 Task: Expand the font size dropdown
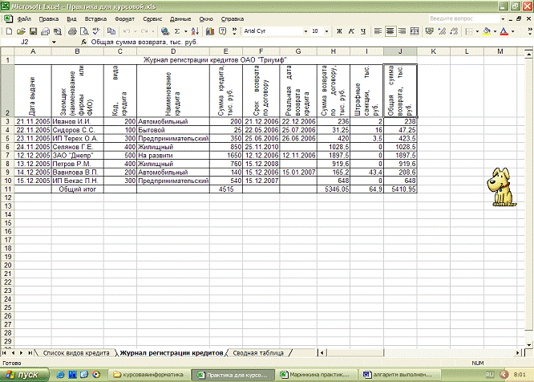pos(326,31)
